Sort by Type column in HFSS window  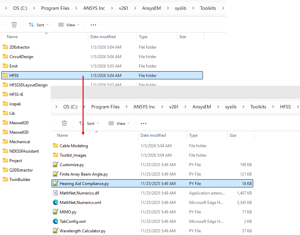tap(193, 135)
